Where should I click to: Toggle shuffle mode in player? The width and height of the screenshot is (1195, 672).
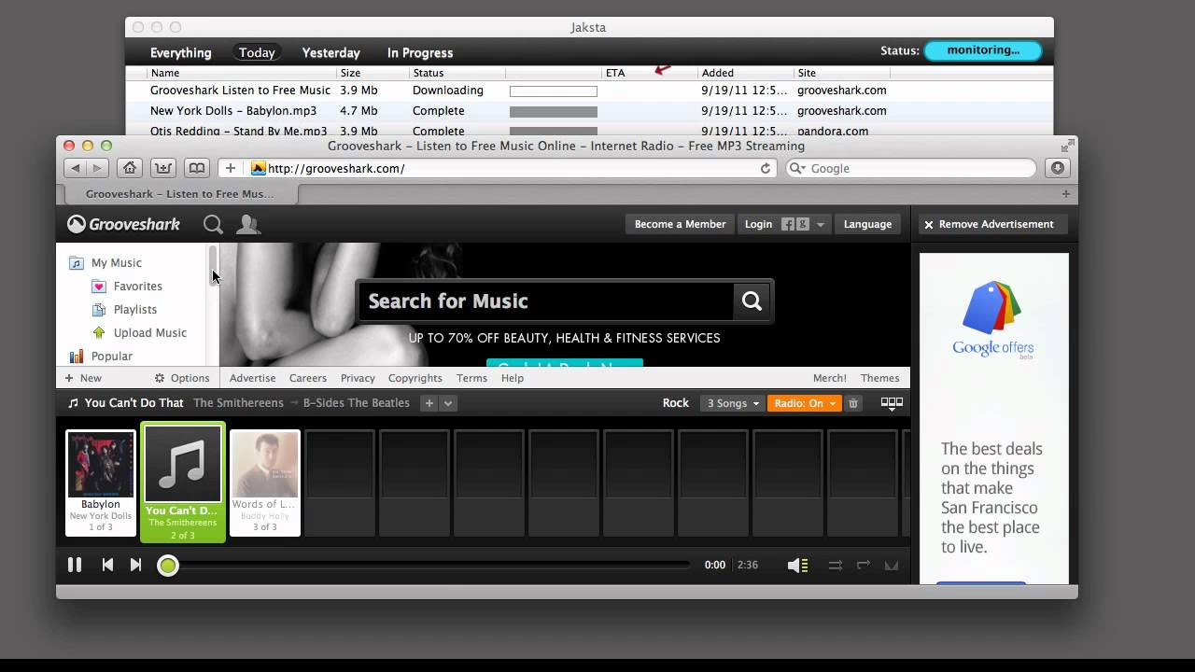click(836, 566)
